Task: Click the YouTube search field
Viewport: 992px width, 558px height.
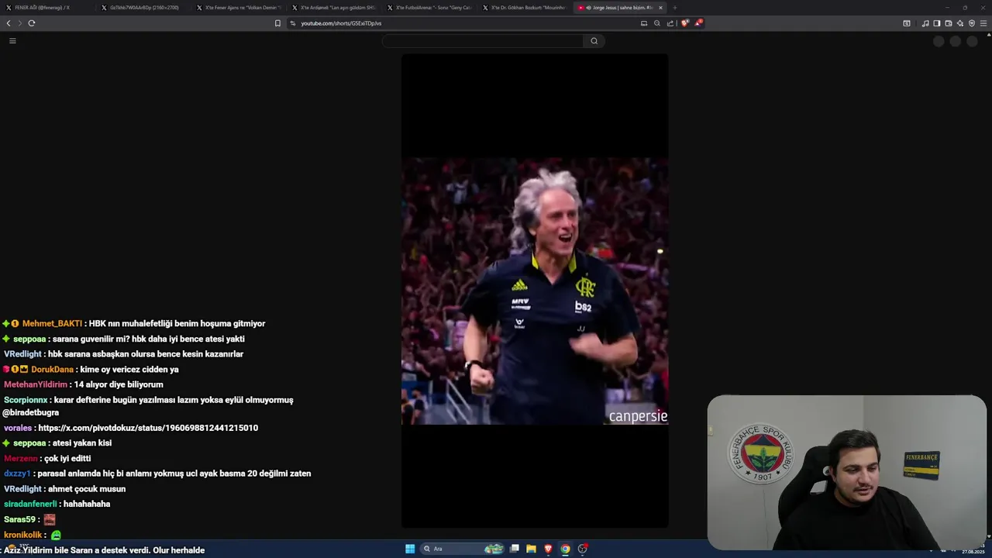Action: (483, 41)
